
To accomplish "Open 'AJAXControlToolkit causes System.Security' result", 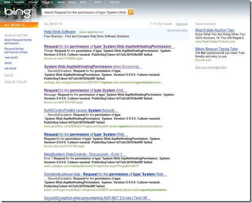I will pos(81,110).
